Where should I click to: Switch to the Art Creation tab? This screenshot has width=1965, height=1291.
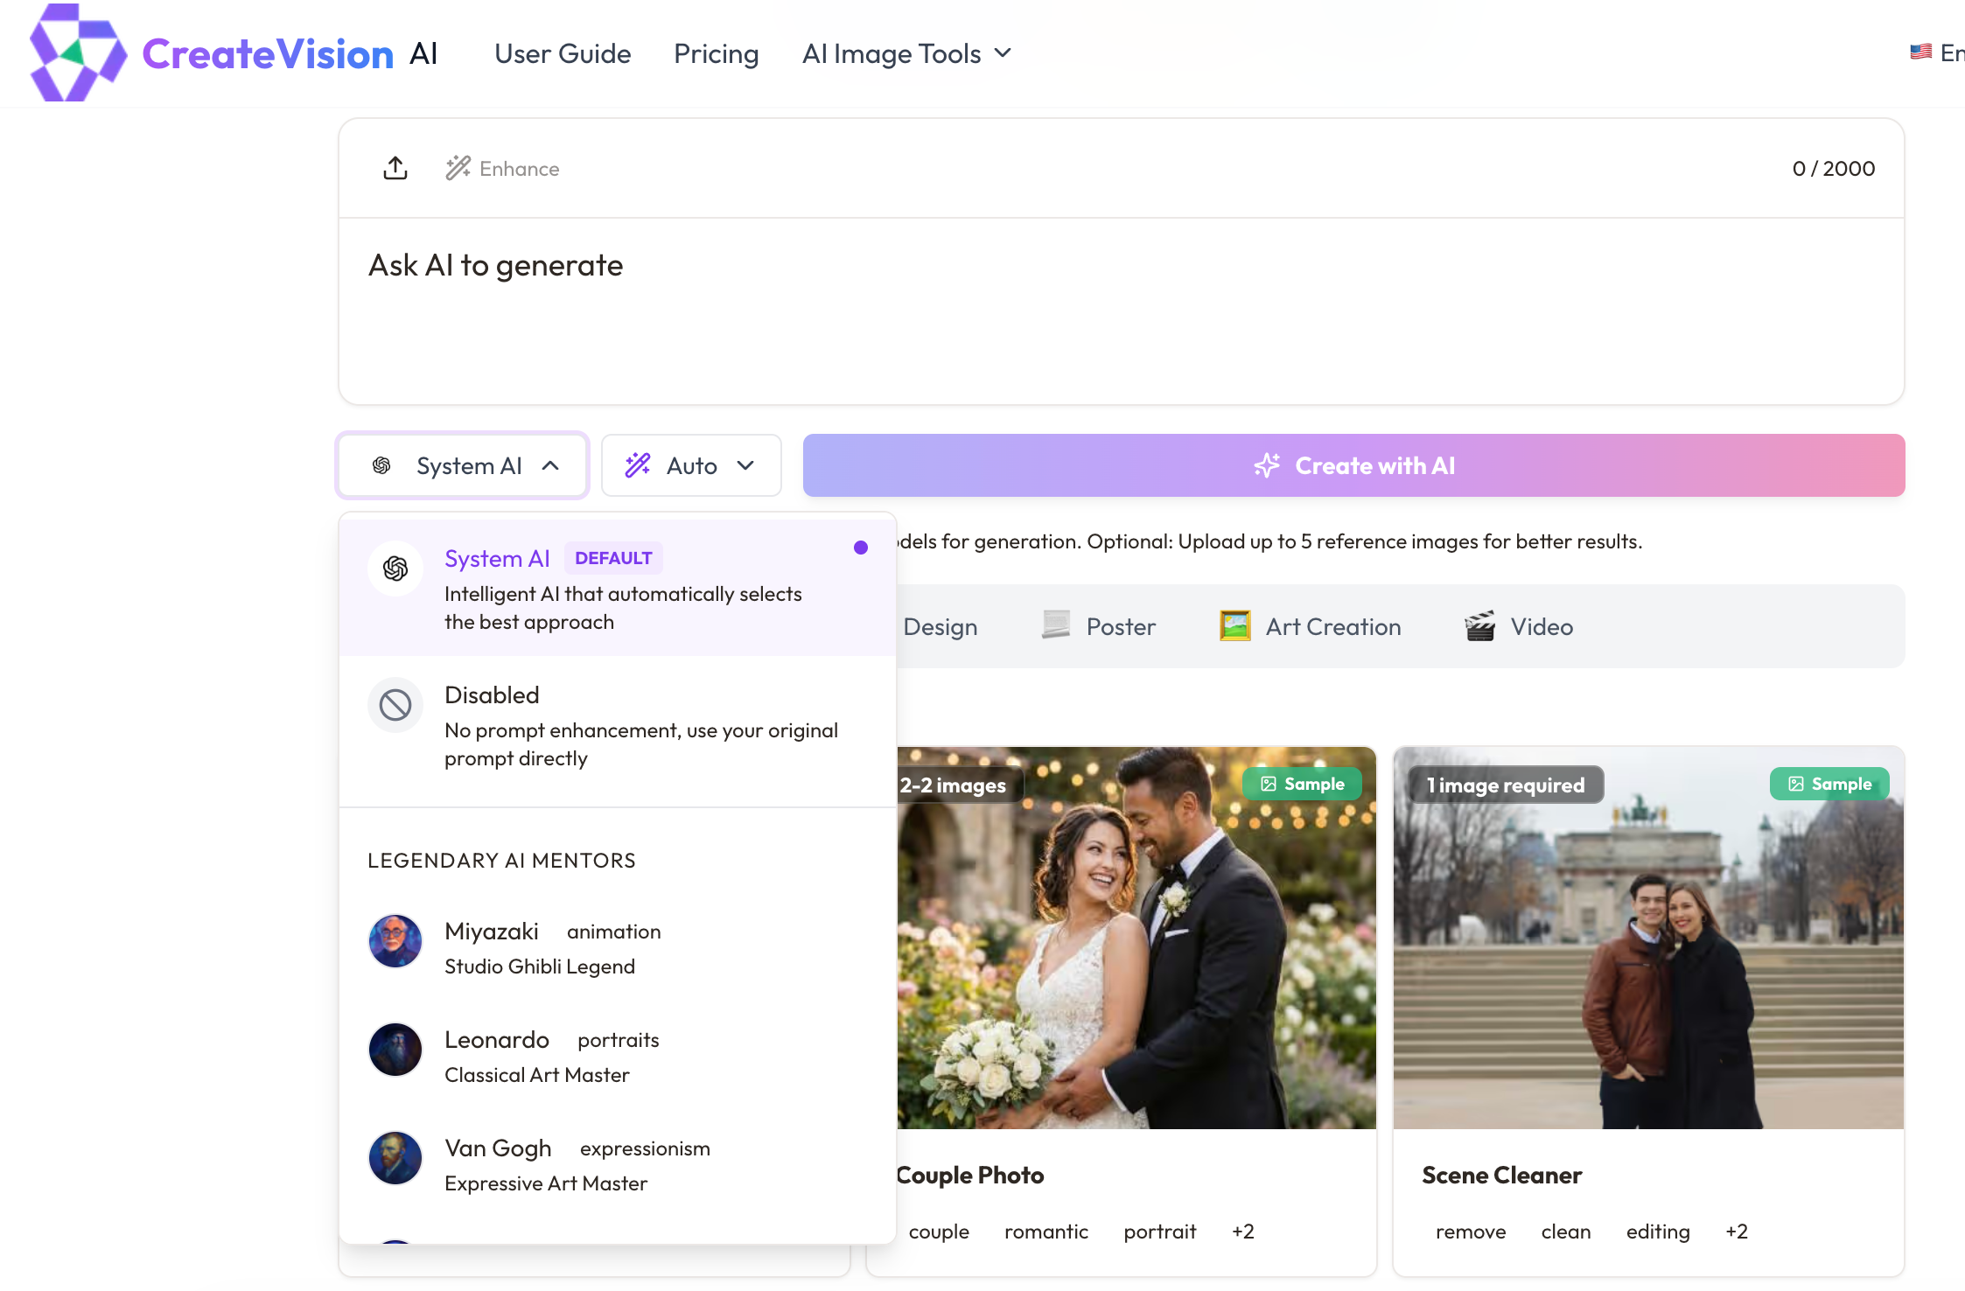click(x=1311, y=626)
